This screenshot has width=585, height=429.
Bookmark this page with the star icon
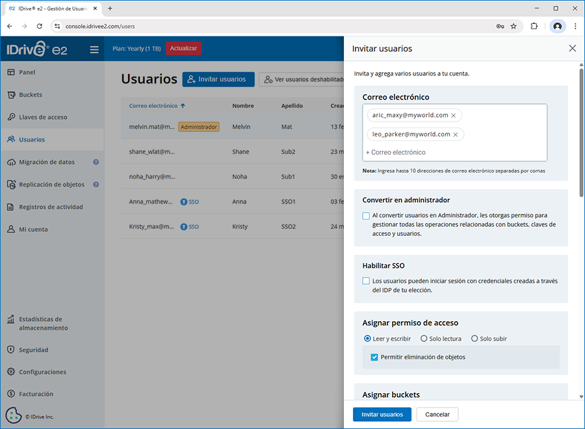[513, 26]
